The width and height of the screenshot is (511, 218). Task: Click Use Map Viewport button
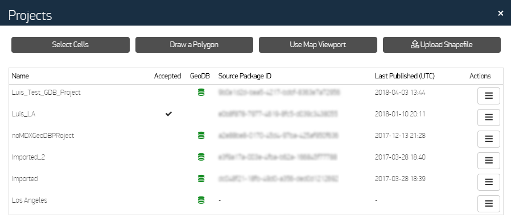point(318,45)
